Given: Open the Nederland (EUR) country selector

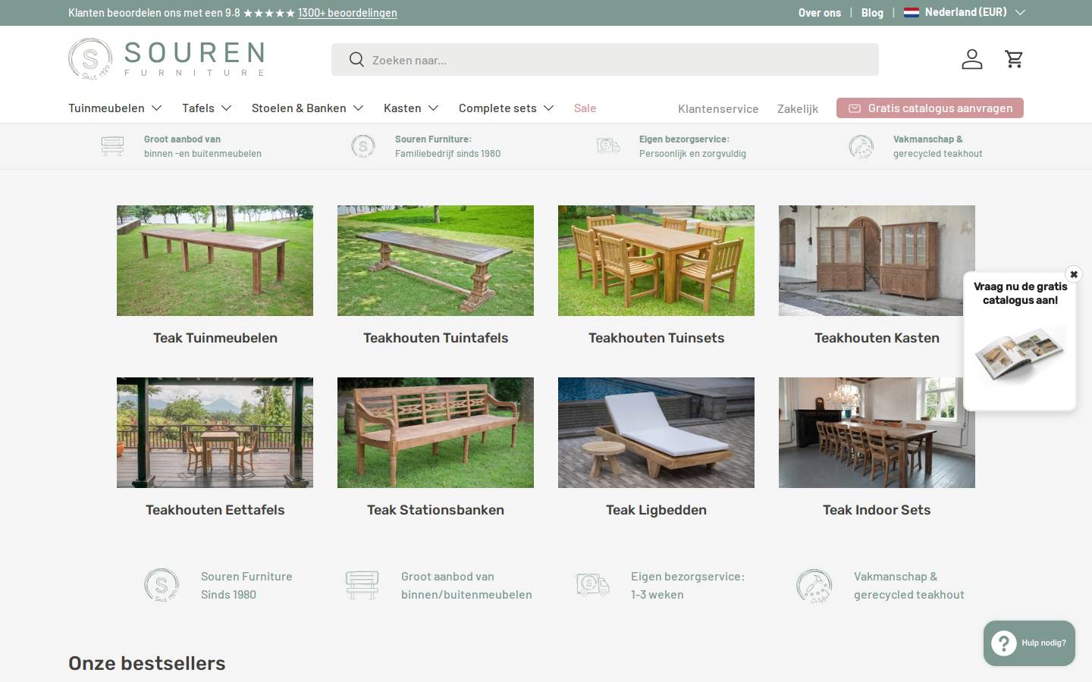Looking at the screenshot, I should (x=965, y=12).
